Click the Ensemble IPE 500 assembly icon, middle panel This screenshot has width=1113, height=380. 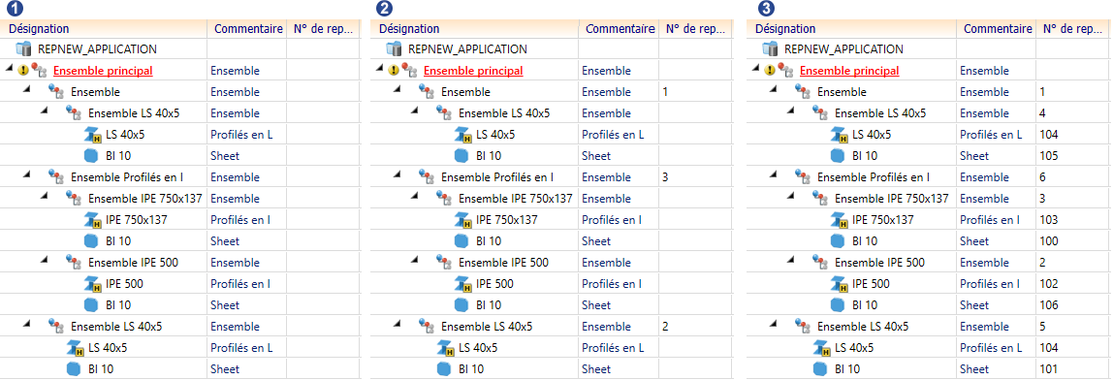pyautogui.click(x=444, y=262)
